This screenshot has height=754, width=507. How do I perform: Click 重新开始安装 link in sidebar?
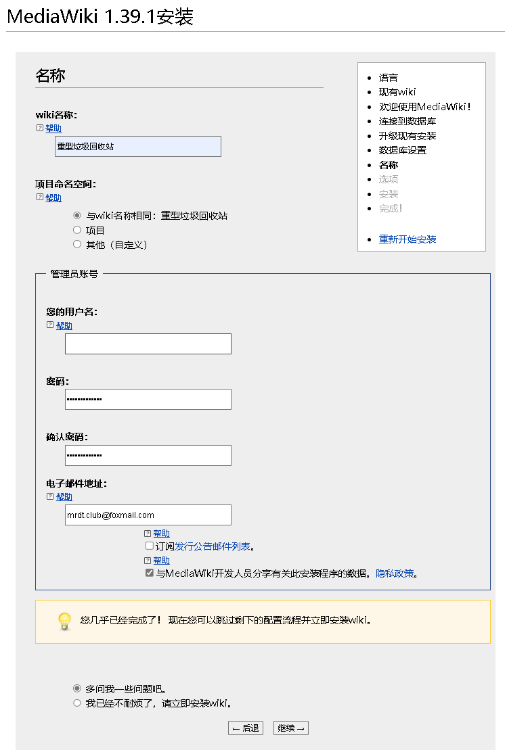[x=407, y=239]
